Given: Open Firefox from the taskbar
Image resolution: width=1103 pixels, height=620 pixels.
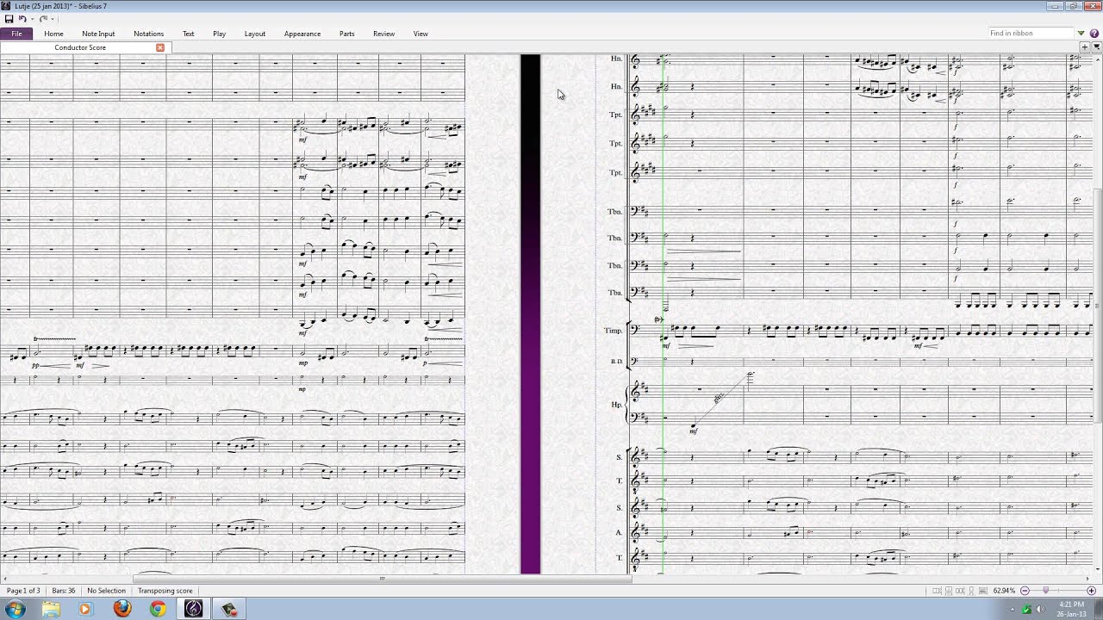Looking at the screenshot, I should point(122,609).
